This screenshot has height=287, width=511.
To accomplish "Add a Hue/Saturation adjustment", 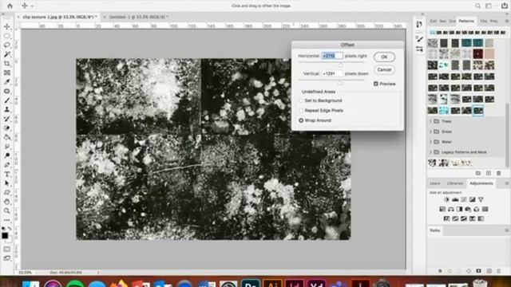I will tap(442, 209).
